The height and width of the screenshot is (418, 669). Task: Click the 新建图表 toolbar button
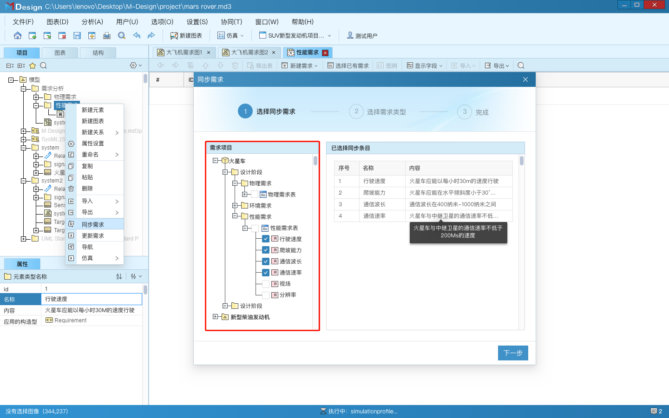[x=186, y=35]
